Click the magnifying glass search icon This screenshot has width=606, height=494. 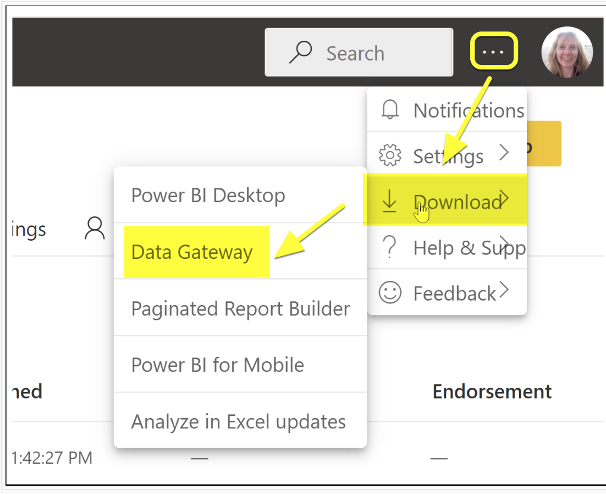click(300, 52)
